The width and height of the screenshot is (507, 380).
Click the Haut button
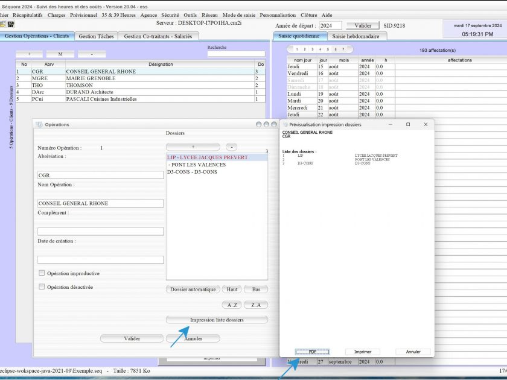click(232, 289)
